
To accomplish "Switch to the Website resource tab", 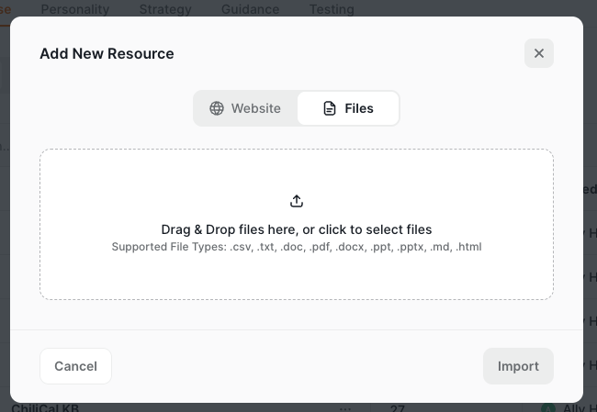I will click(x=245, y=108).
